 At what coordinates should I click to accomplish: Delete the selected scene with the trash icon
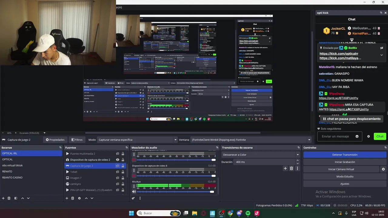click(9, 198)
